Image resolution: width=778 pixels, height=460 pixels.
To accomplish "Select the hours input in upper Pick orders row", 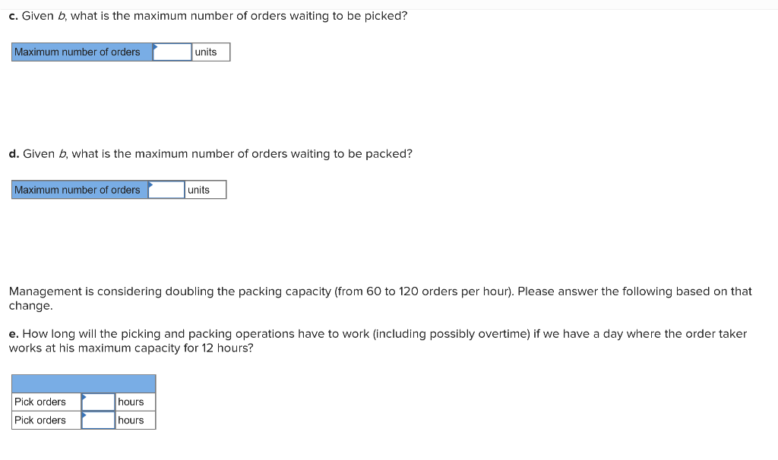I will click(99, 402).
